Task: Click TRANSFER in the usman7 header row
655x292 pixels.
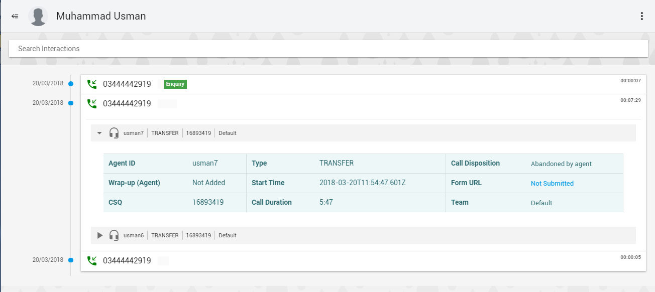Action: click(x=165, y=133)
